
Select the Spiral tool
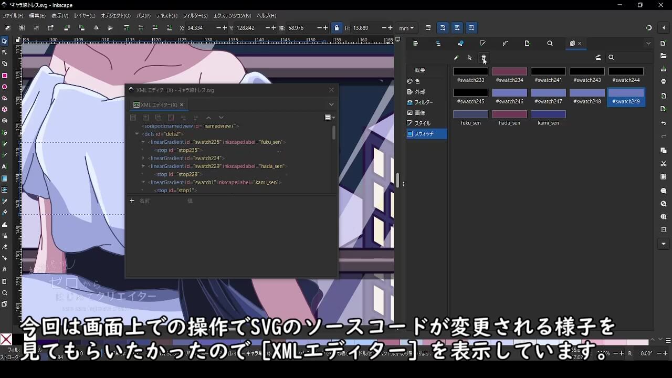coord(5,121)
